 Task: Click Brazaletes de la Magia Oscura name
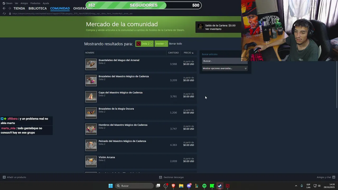[116, 109]
